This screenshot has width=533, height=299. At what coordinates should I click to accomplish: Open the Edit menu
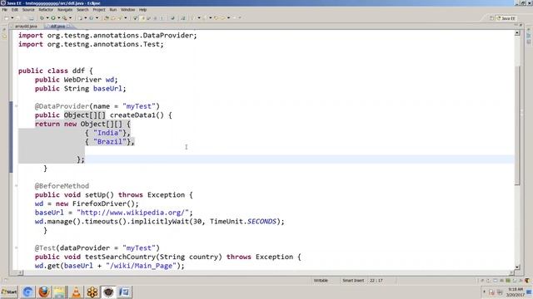click(x=15, y=10)
